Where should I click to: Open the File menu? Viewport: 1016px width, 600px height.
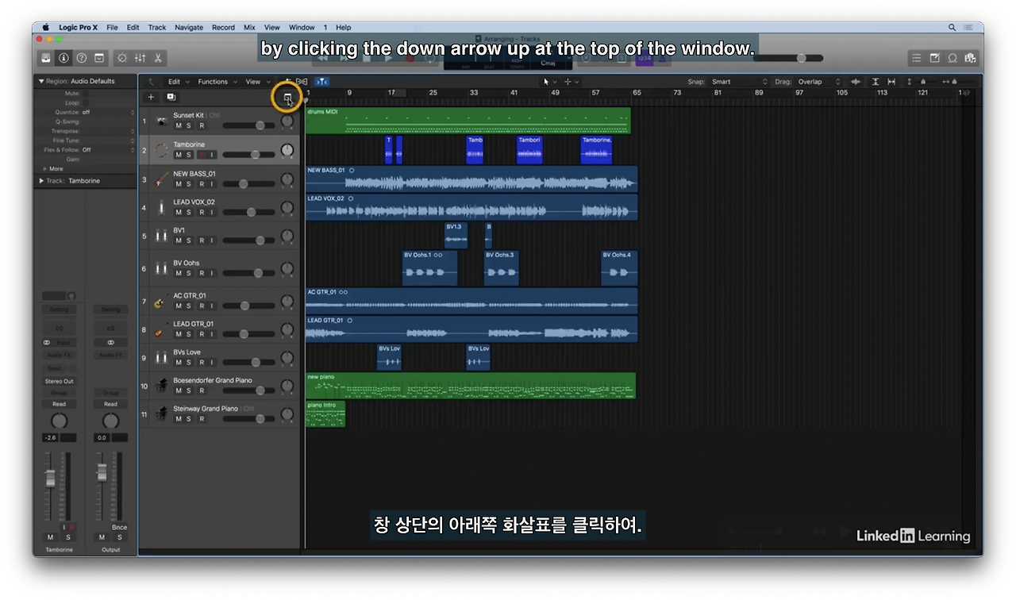[112, 27]
